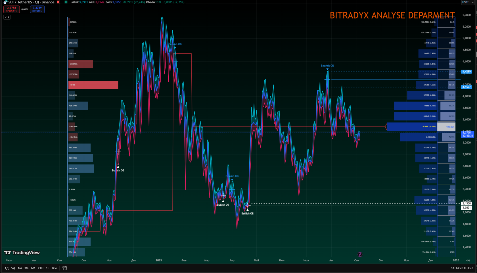Click the 85.27% percentage cell
The height and width of the screenshot is (273, 477).
click(448, 106)
